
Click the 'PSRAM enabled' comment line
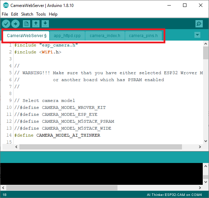[x=89, y=80]
